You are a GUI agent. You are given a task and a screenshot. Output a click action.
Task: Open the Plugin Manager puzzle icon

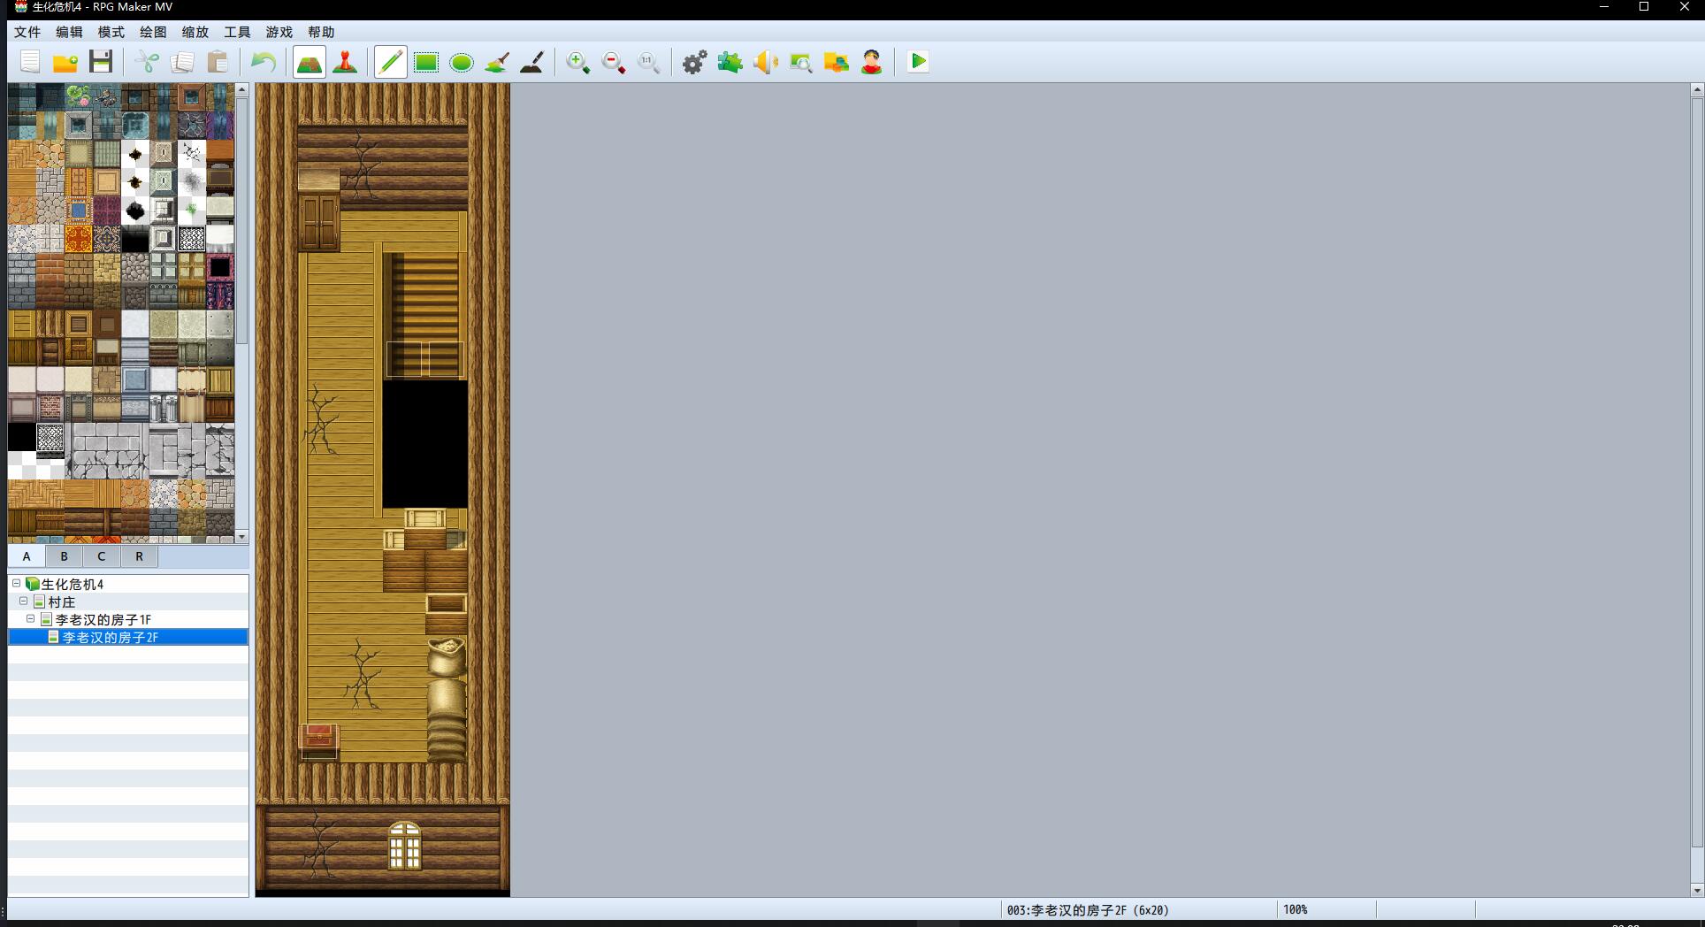[730, 62]
